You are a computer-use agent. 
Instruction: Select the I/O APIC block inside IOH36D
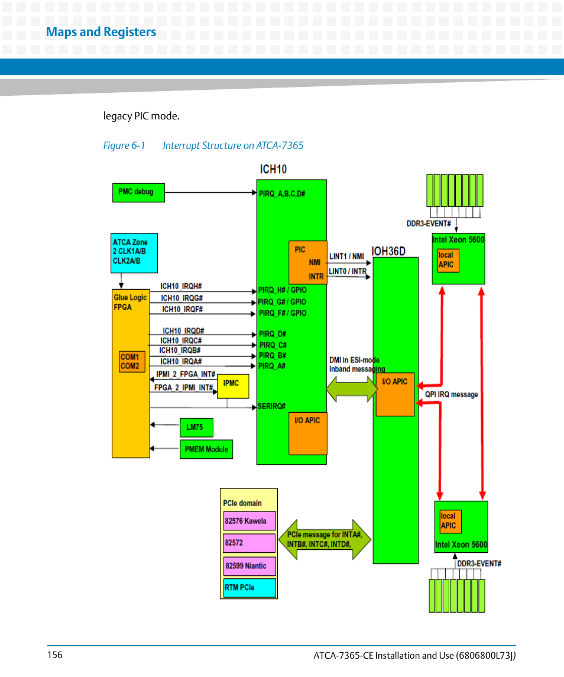pos(395,394)
